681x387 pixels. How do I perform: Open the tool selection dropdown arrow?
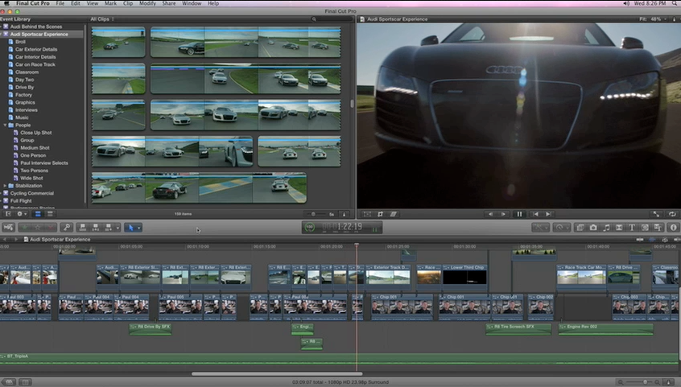[x=139, y=228]
